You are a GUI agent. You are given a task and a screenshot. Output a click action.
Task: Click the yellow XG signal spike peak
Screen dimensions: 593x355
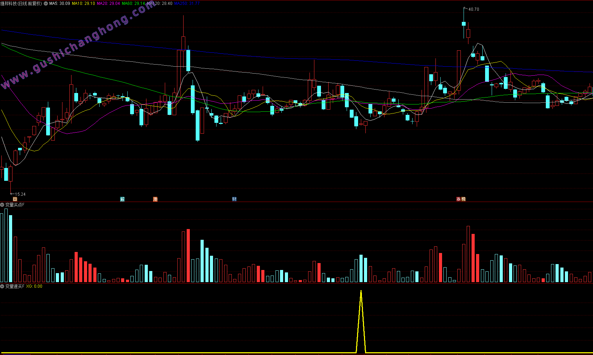click(361, 291)
